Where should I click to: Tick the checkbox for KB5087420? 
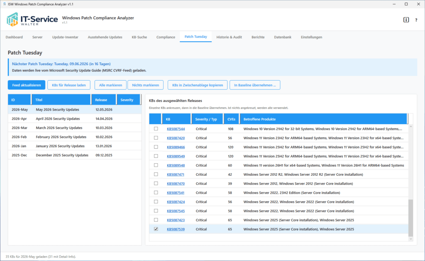click(156, 138)
